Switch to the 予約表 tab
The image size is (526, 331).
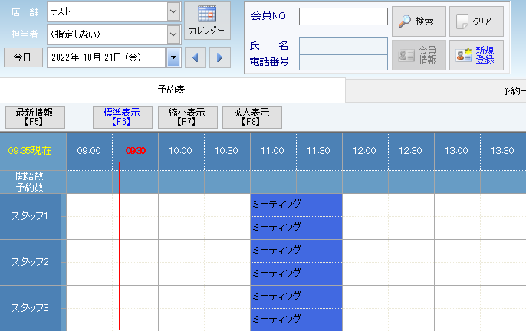click(173, 90)
